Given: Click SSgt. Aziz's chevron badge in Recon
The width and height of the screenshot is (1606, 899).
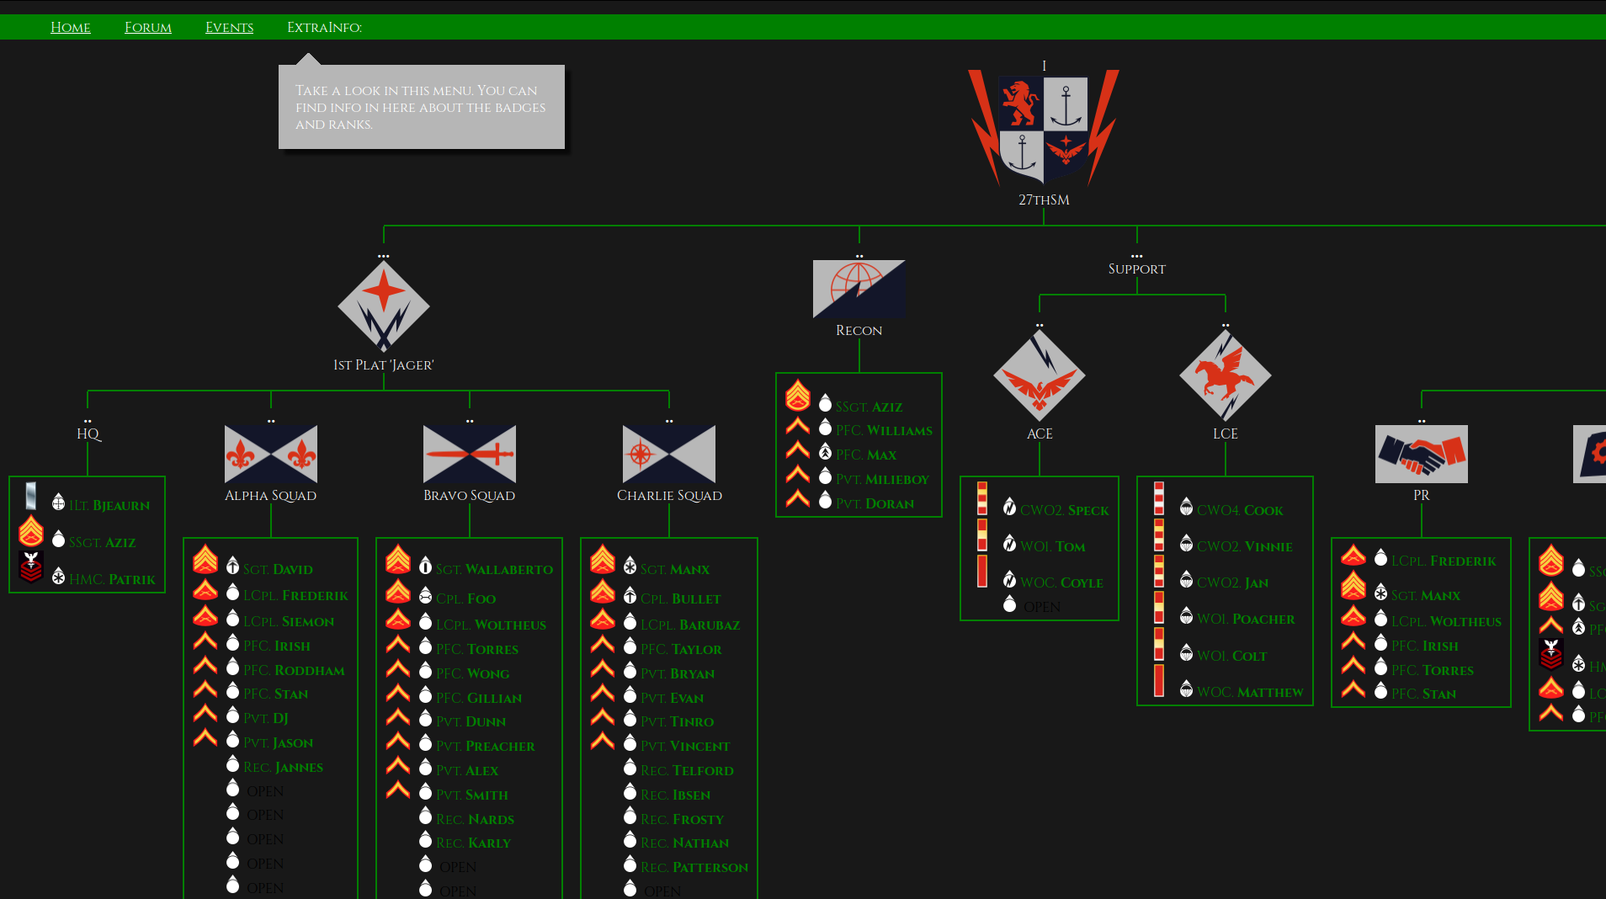Looking at the screenshot, I should pos(797,396).
